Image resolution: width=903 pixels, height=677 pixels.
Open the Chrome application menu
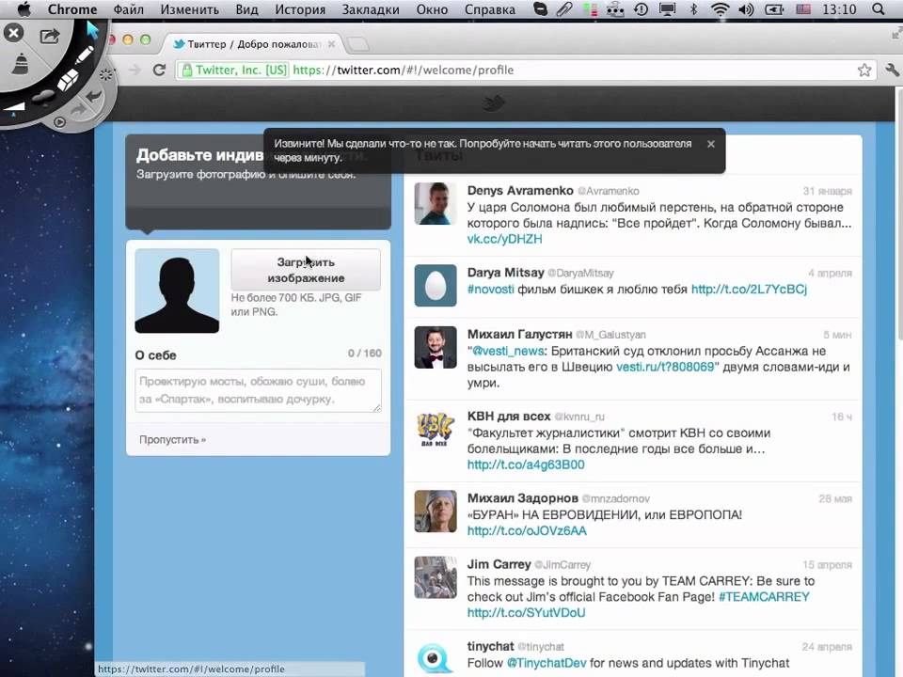72,9
